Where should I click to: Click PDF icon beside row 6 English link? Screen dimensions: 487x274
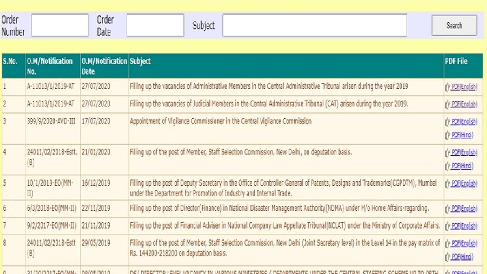(x=448, y=209)
